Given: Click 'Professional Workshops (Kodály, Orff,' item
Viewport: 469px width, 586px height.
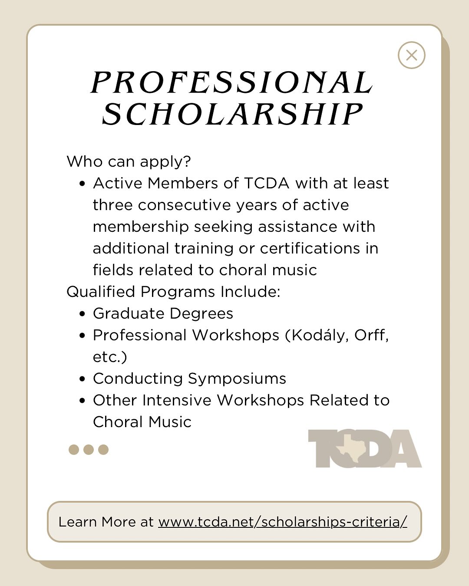Looking at the screenshot, I should click(x=241, y=336).
